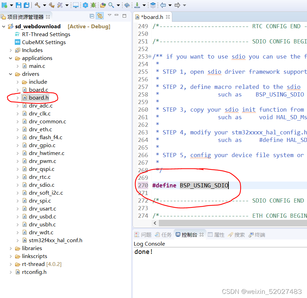307x298 pixels.
Task: Toggle Link with Editor in Project Explorer
Action: click(100, 16)
